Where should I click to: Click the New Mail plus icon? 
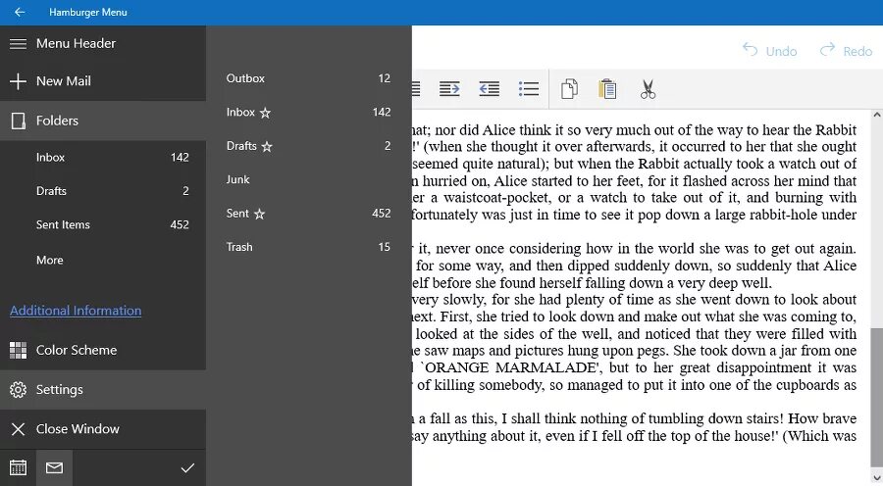18,81
